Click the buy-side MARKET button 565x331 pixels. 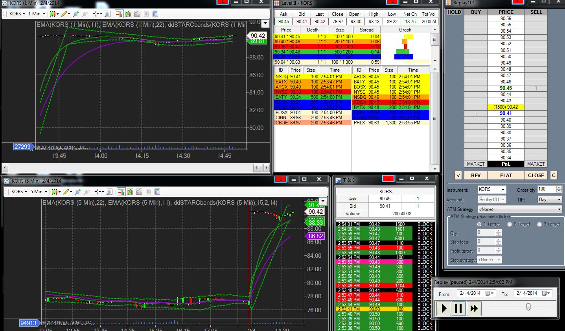(x=476, y=164)
